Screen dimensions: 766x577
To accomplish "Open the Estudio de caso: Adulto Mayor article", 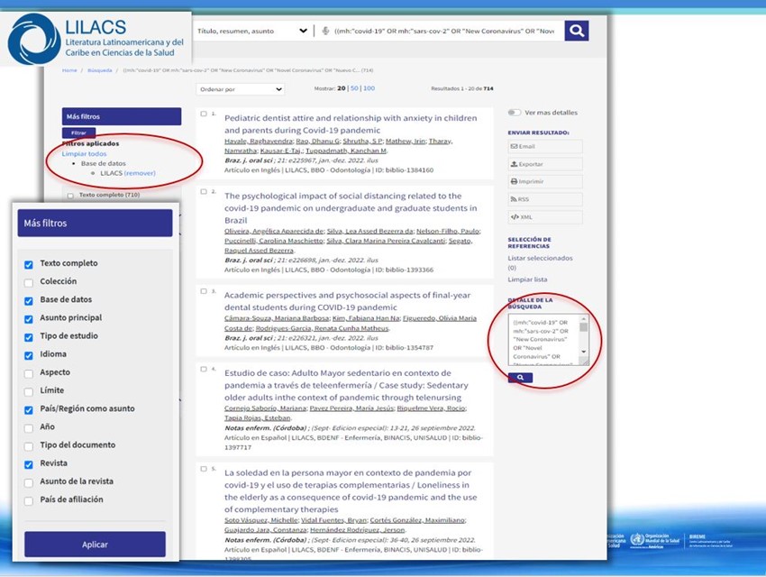I will [346, 385].
